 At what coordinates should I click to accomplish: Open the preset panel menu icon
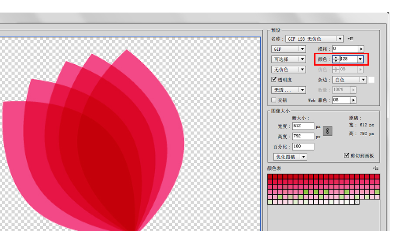350,39
